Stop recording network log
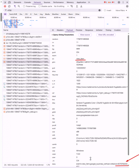The width and height of the screenshot is (139, 168). pos(5,6)
